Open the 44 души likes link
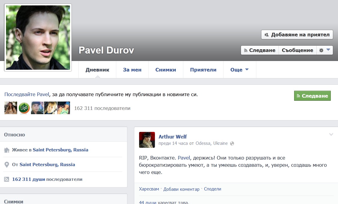The image size is (338, 204). pyautogui.click(x=148, y=202)
